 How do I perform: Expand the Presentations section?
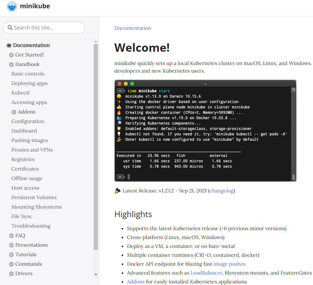[32, 245]
